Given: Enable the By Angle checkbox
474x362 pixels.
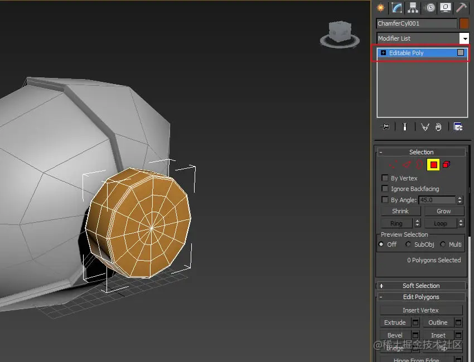Looking at the screenshot, I should [385, 199].
